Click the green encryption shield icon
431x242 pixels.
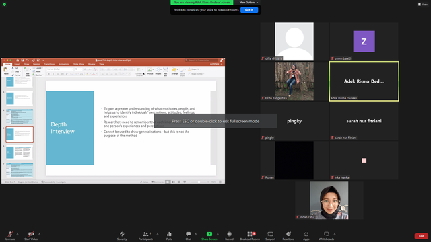(x=5, y=5)
